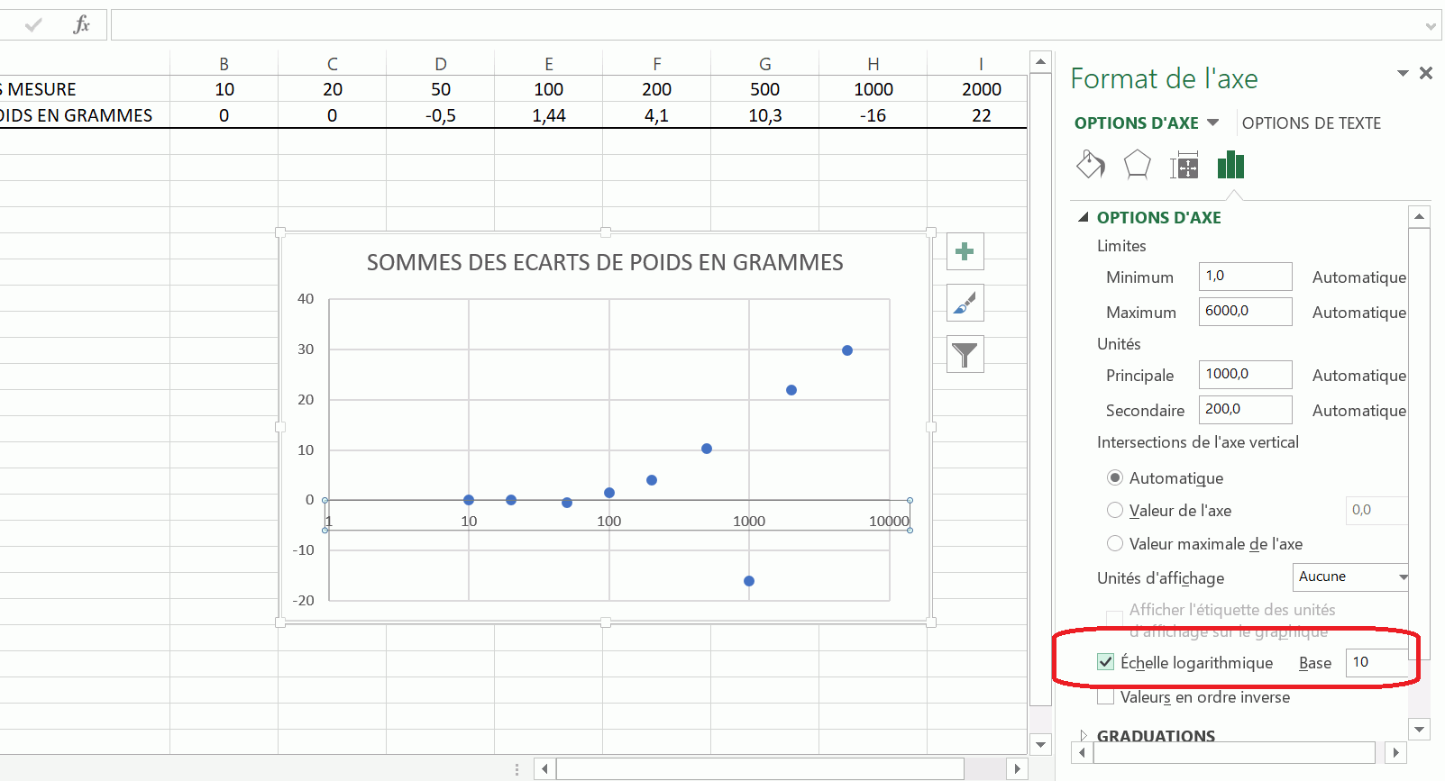Expand the GRADUATIONS section

pyautogui.click(x=1084, y=736)
